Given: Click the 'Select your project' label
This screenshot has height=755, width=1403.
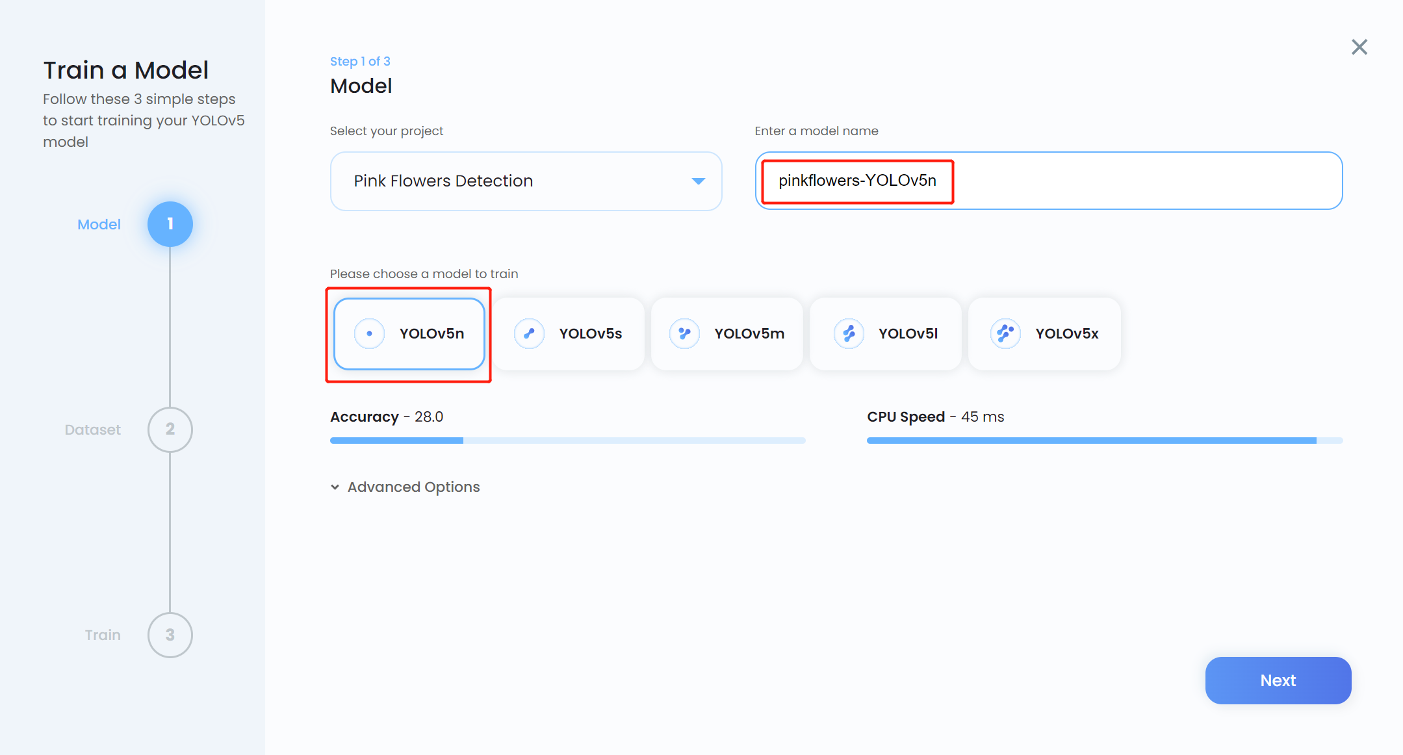Looking at the screenshot, I should (x=387, y=131).
